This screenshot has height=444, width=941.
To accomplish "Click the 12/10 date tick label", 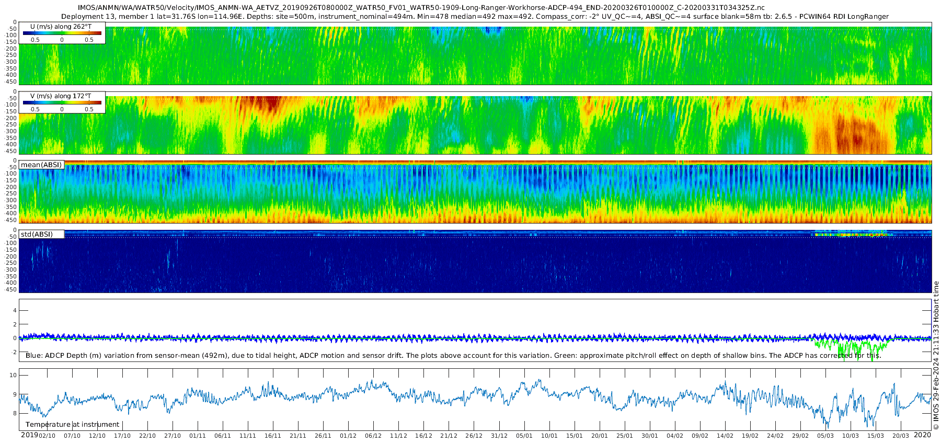I will (97, 436).
